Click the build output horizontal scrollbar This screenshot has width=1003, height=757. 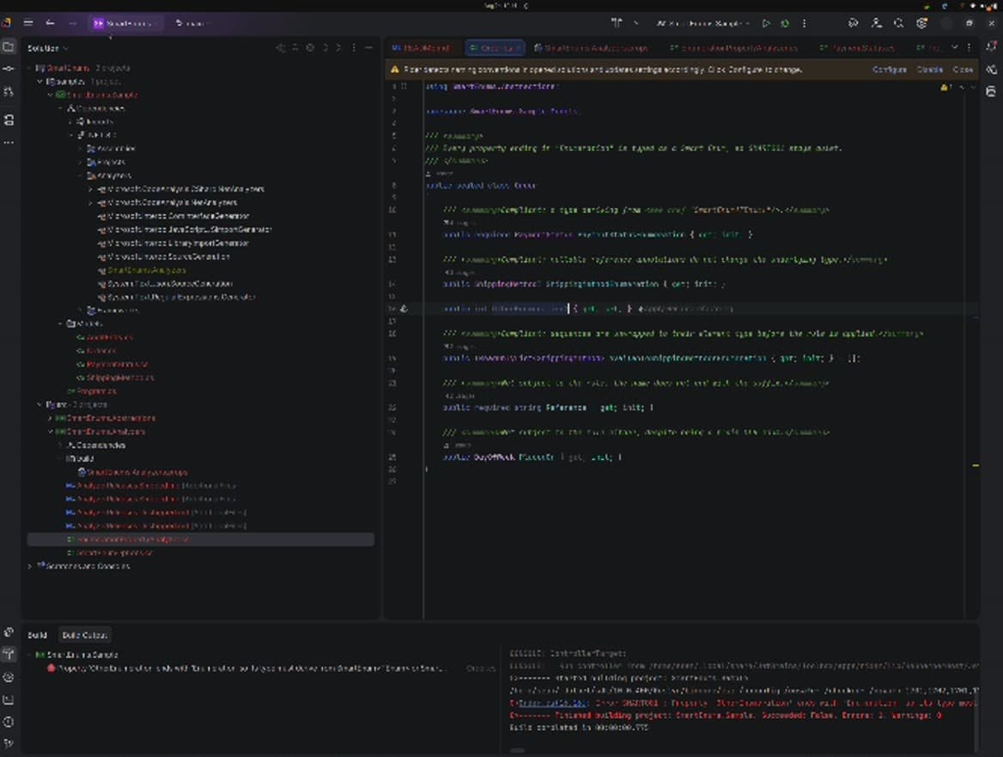pyautogui.click(x=518, y=751)
